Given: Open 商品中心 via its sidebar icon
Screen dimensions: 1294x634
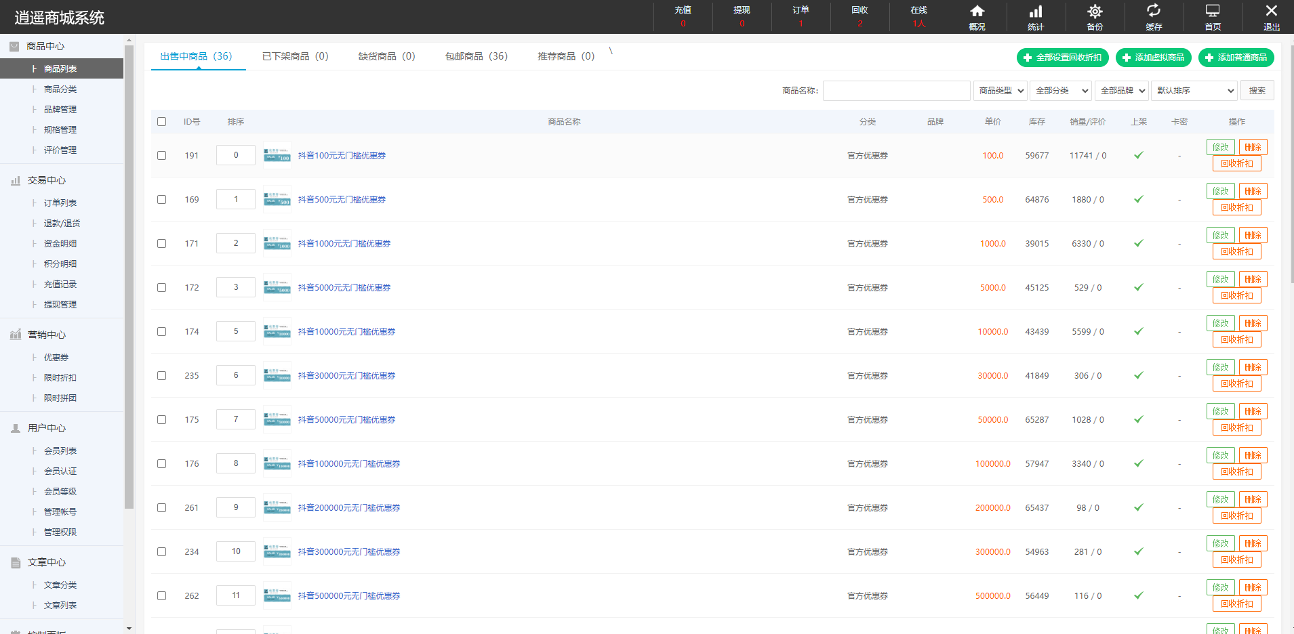Looking at the screenshot, I should click(x=15, y=46).
